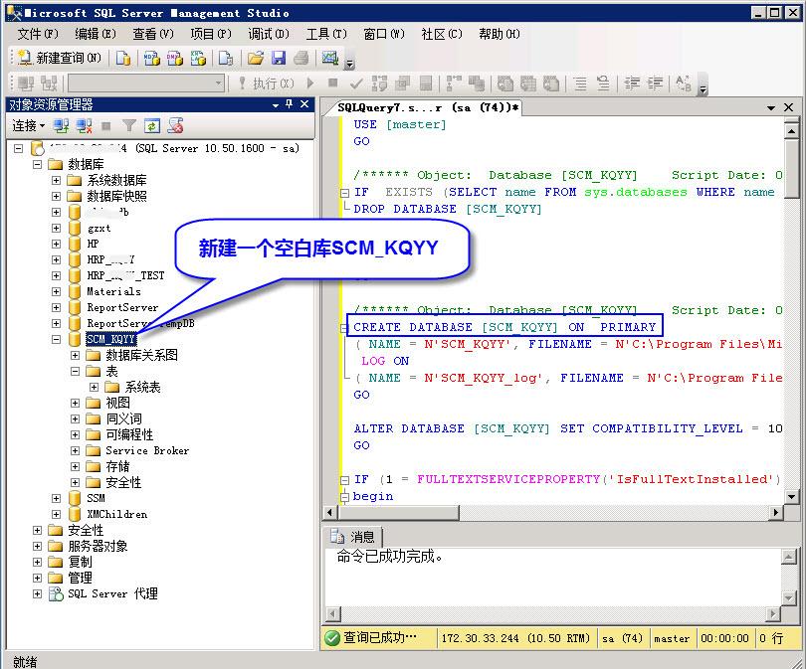This screenshot has width=806, height=669.
Task: Select the SQLQuery7 editor tab
Action: pos(428,107)
